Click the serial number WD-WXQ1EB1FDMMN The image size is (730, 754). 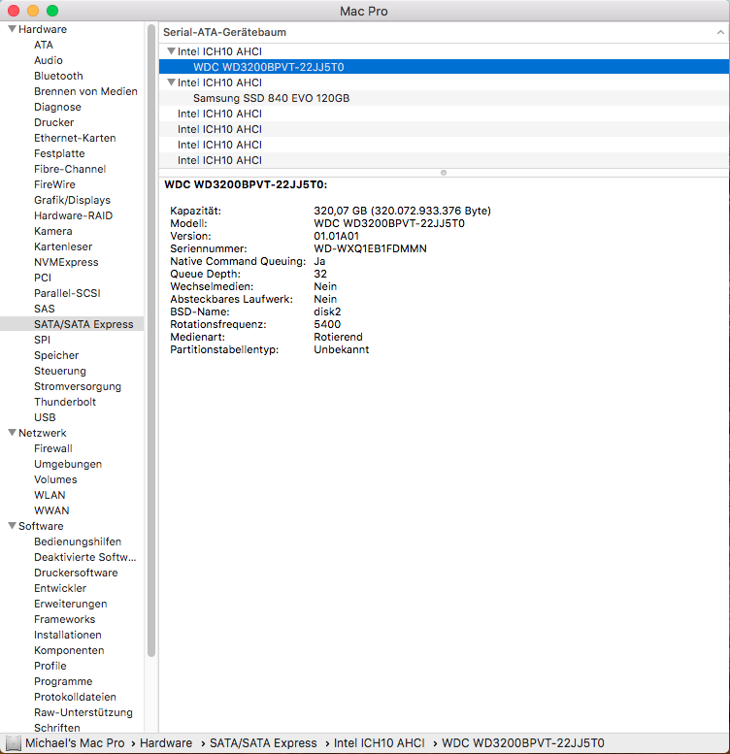coord(370,248)
